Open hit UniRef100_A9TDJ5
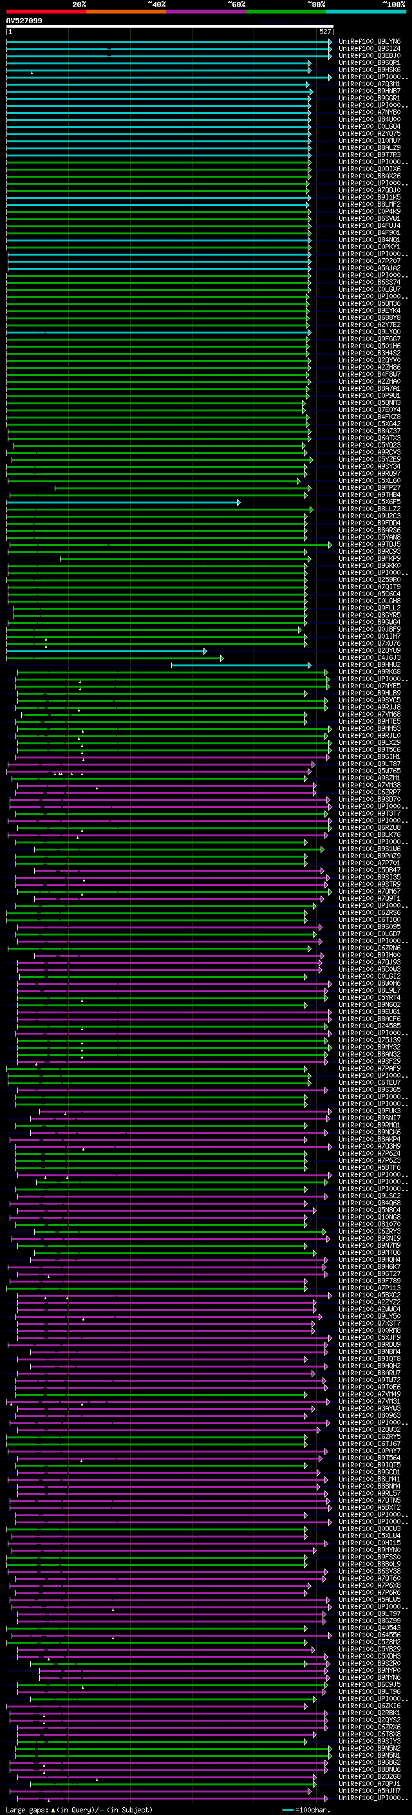This screenshot has width=412, height=1815. 370,544
